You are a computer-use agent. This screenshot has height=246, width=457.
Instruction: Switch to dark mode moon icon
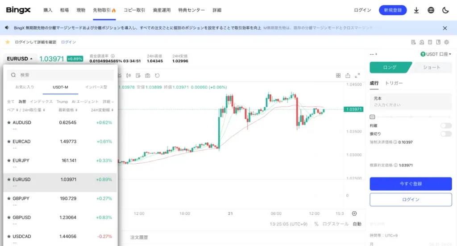[445, 10]
